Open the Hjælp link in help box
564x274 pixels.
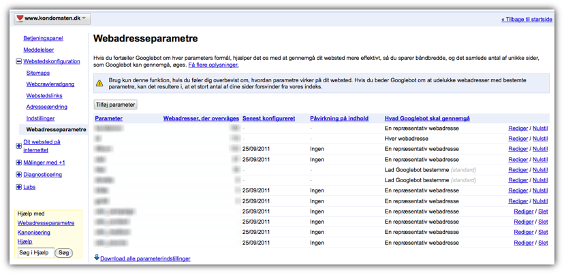(25, 241)
